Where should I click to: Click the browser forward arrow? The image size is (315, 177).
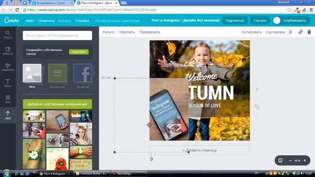tap(11, 10)
